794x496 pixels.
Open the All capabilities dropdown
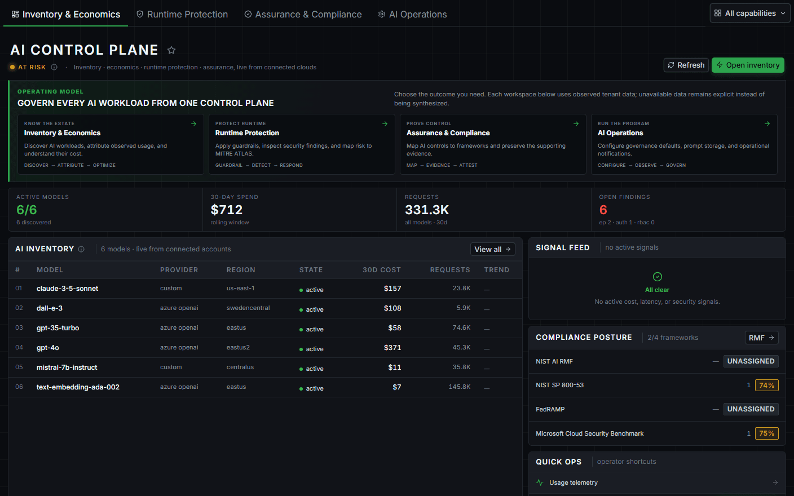coord(750,13)
